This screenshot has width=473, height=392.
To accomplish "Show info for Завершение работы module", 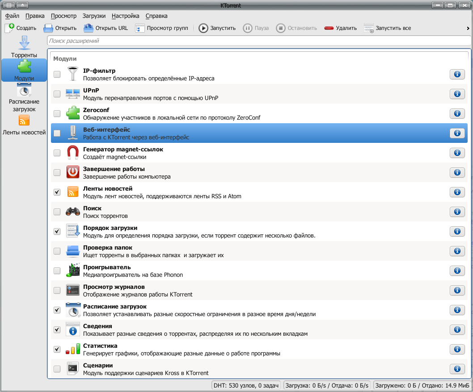I will point(457,172).
